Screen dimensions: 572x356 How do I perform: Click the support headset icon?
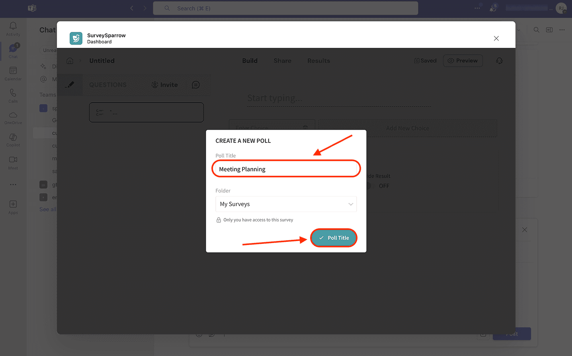pos(499,61)
